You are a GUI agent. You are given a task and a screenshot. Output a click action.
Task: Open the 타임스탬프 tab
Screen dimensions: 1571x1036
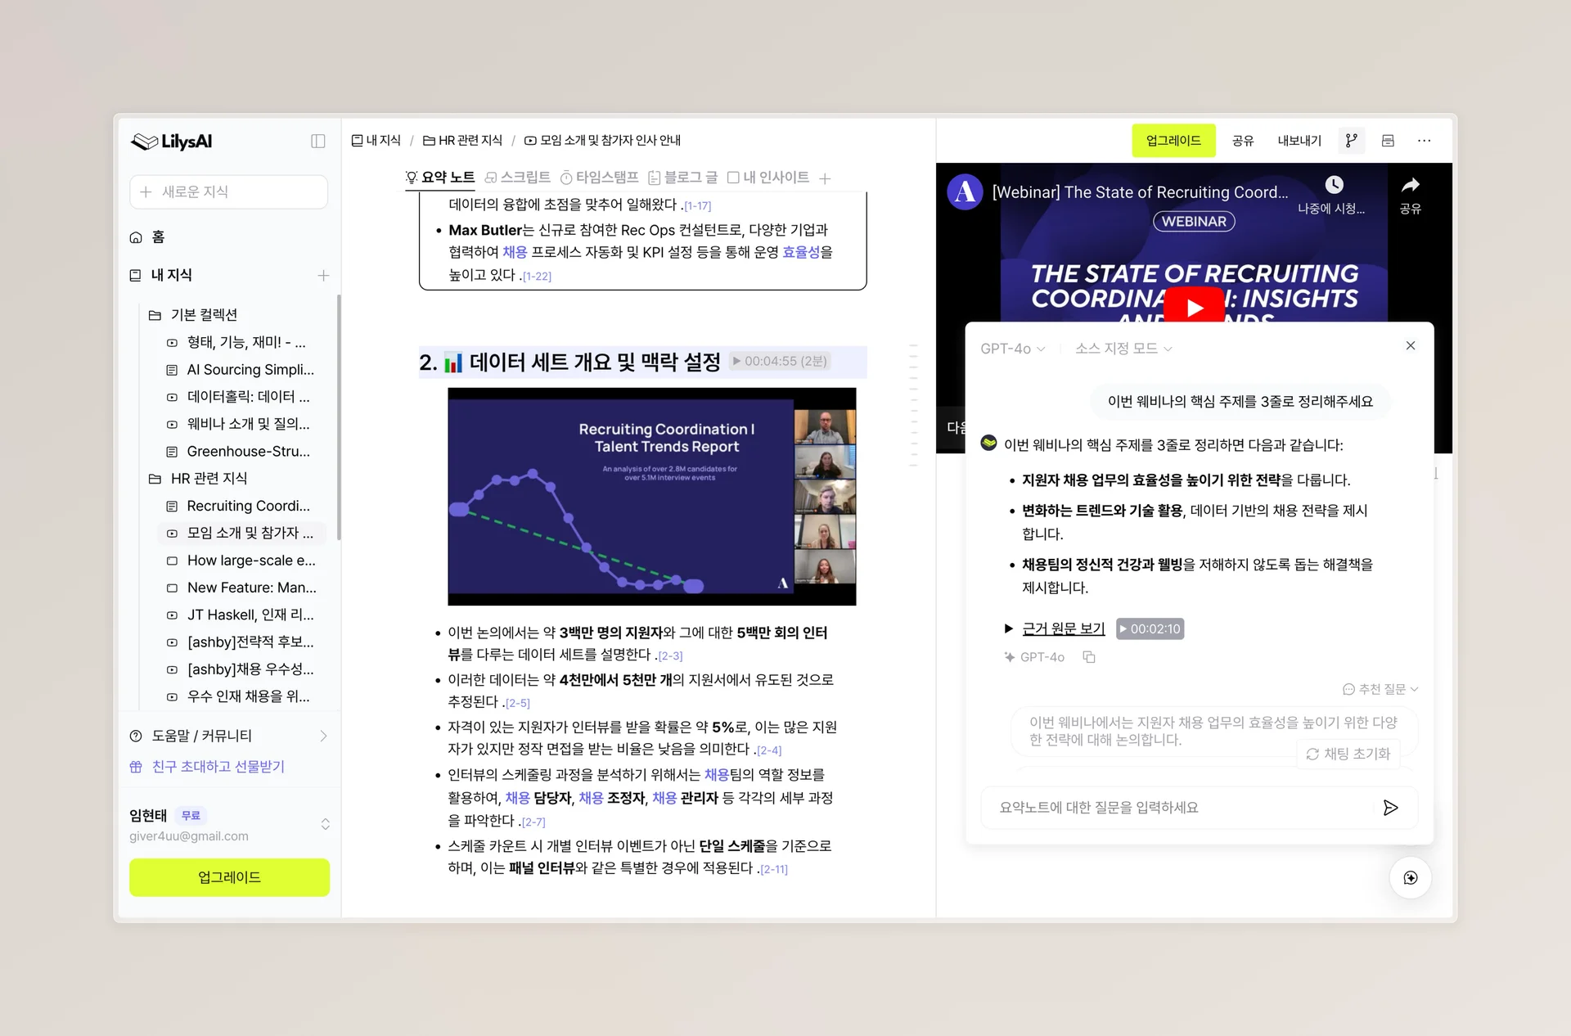pyautogui.click(x=601, y=178)
